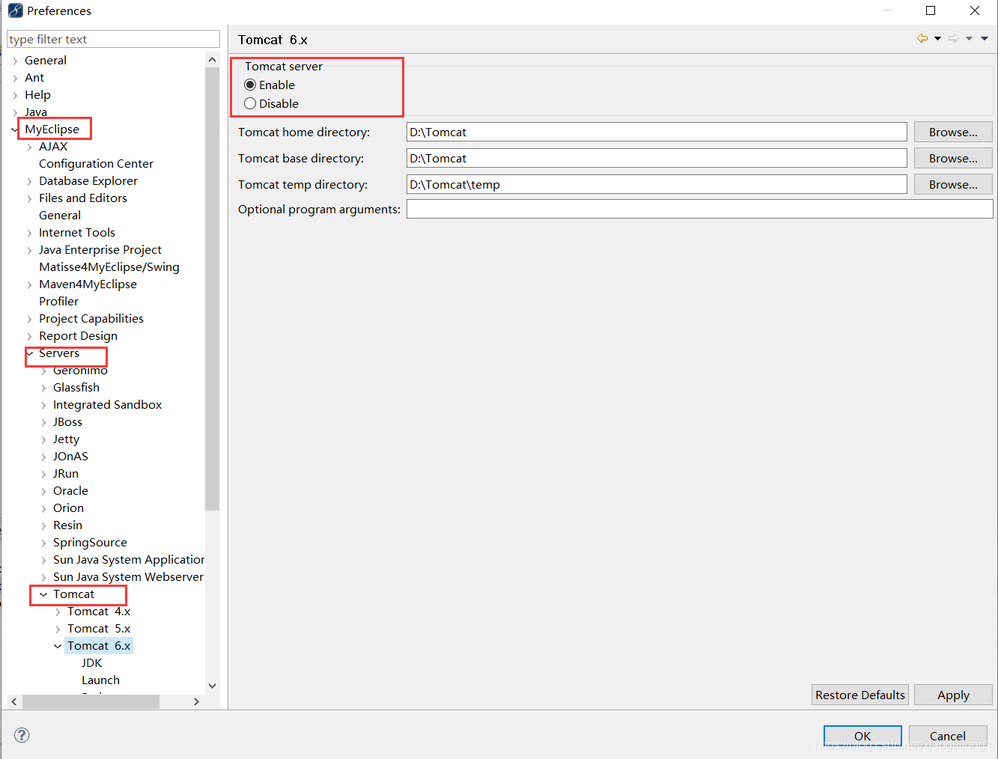Click tree scrollbar up arrow
This screenshot has height=759, width=998.
(x=212, y=60)
